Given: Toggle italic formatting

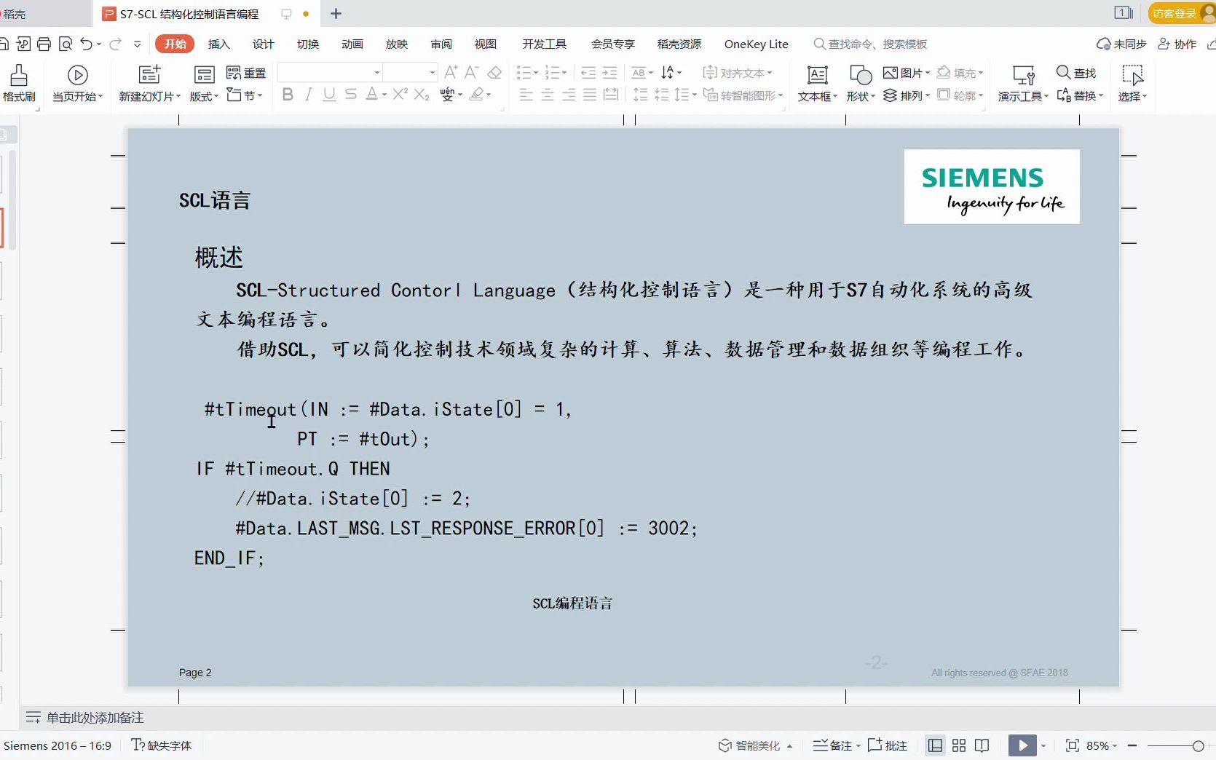Looking at the screenshot, I should pyautogui.click(x=308, y=95).
